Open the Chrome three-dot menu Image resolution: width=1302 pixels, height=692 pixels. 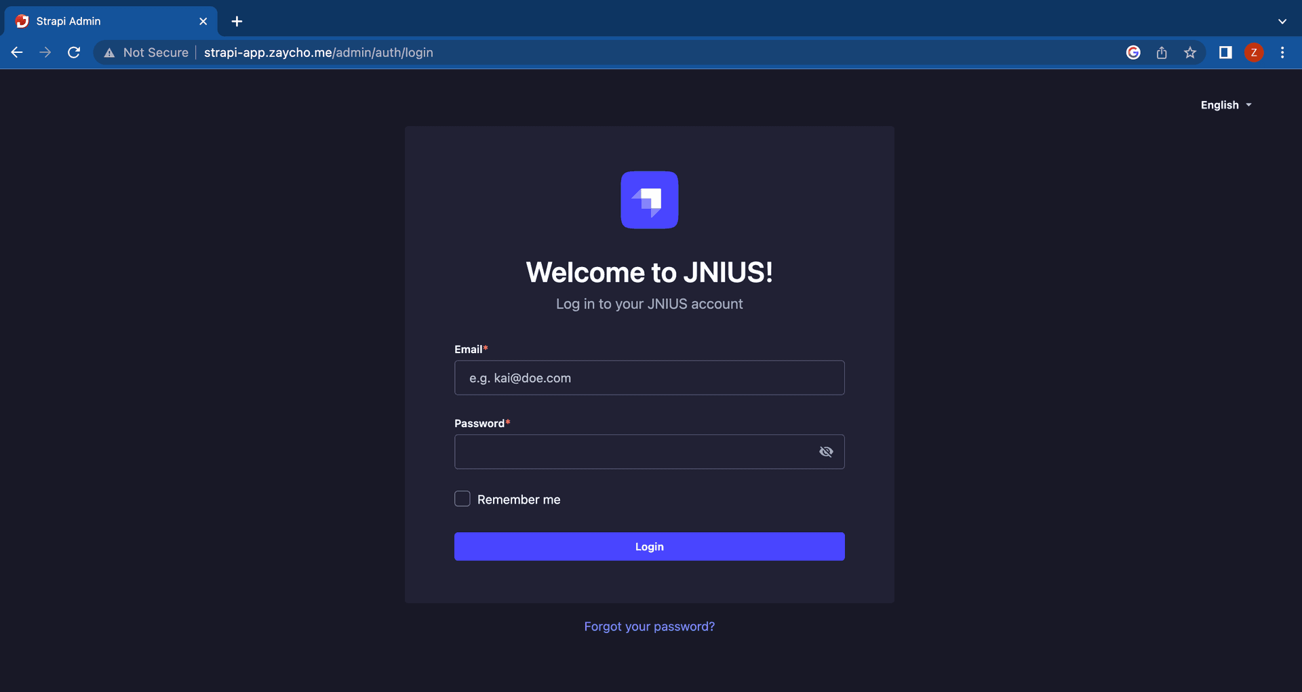1282,52
